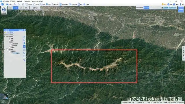Screen dimensions: 185x104
Task: Choose the flag marker tool in side strip
Action: [x=24, y=40]
